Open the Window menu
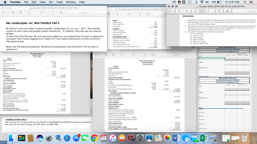 71,2
